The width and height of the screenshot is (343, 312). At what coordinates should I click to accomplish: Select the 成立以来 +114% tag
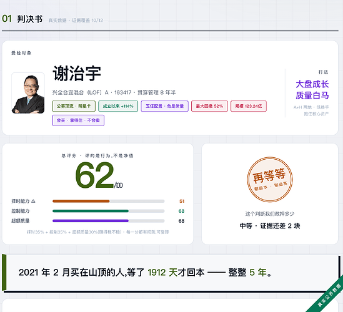click(x=118, y=106)
